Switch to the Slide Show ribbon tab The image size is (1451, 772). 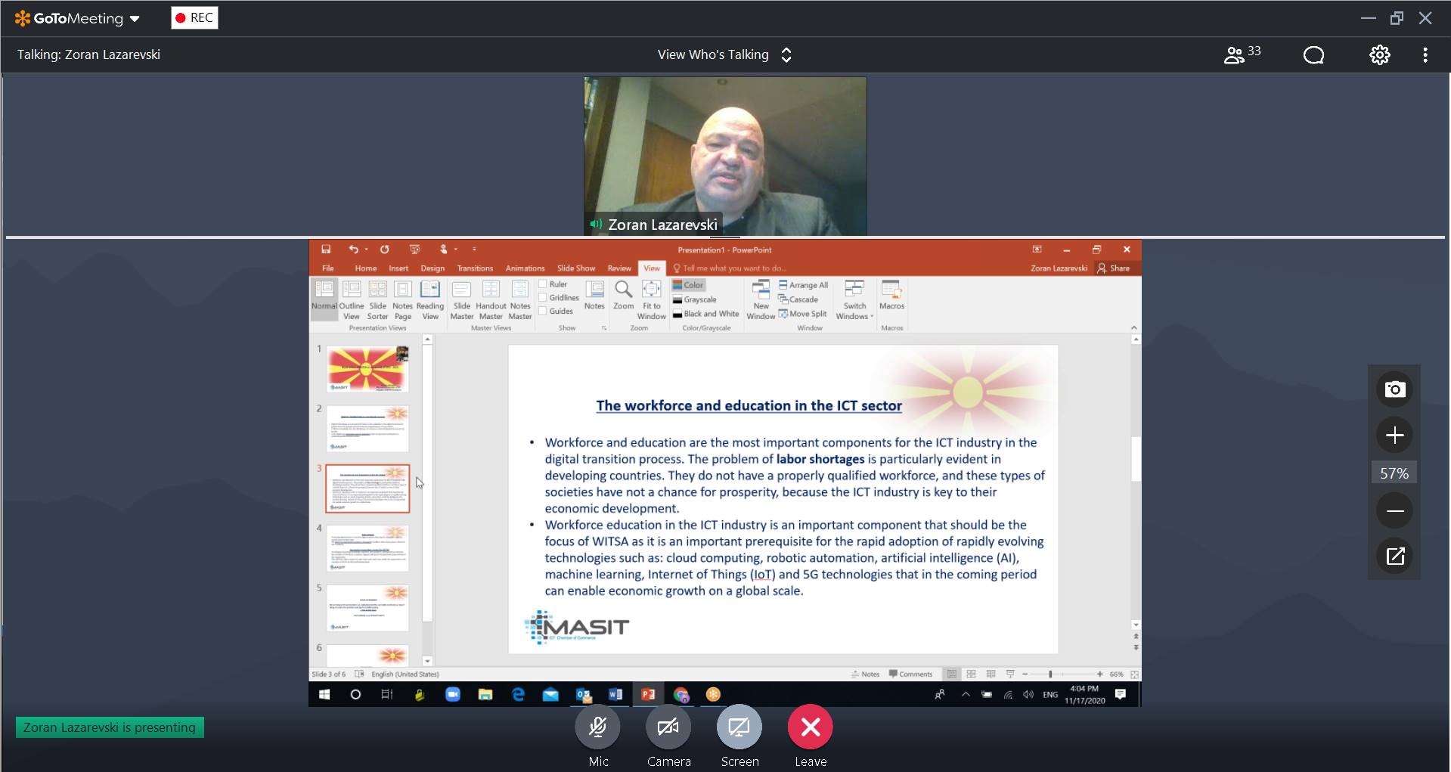click(x=576, y=268)
